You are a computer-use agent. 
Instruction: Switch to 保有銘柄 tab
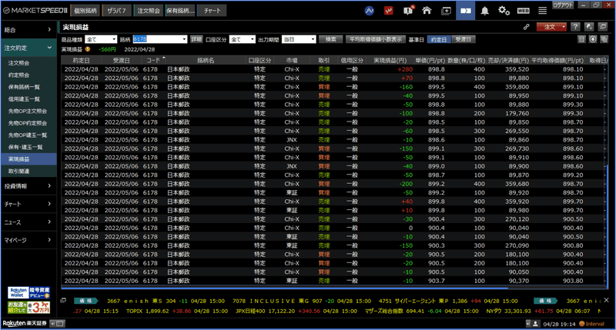click(180, 11)
